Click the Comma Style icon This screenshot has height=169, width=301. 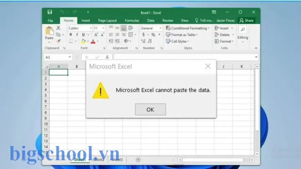pyautogui.click(x=159, y=35)
